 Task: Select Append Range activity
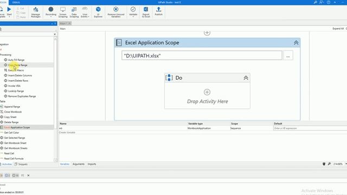[12, 107]
